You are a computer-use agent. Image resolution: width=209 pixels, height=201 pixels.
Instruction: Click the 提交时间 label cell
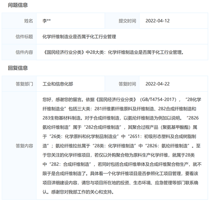122,21
